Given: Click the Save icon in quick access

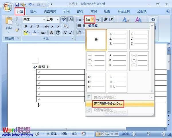Looking at the screenshot, I should coord(17,4).
